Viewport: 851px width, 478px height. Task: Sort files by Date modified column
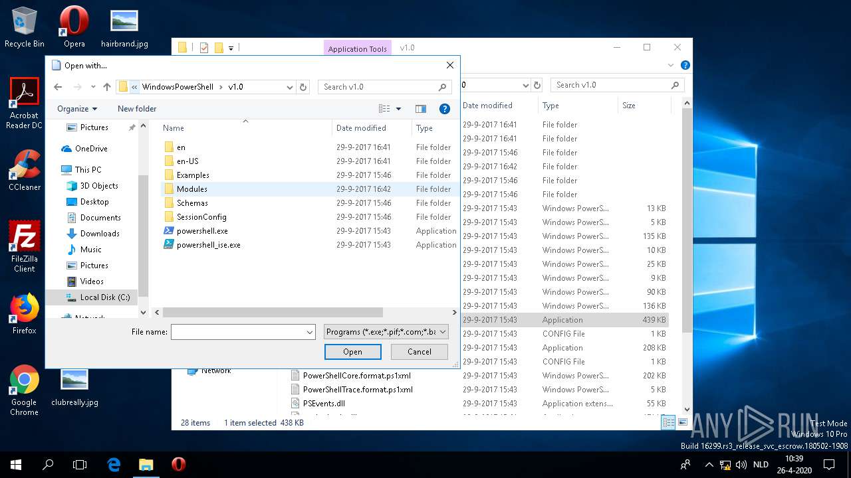point(361,128)
